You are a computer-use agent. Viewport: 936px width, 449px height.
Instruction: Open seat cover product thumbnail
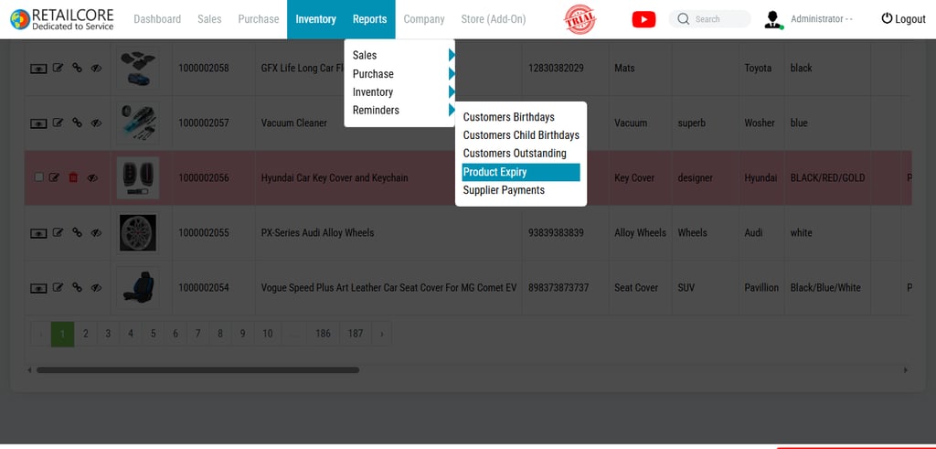[x=138, y=288]
